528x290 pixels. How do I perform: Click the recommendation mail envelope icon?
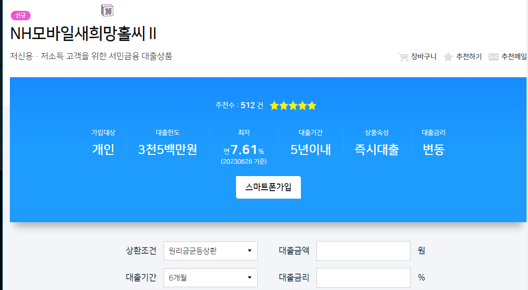pyautogui.click(x=493, y=57)
